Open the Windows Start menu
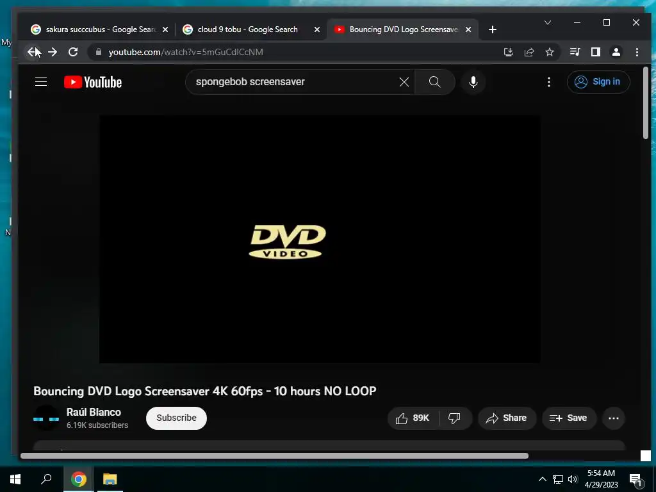 click(x=15, y=479)
